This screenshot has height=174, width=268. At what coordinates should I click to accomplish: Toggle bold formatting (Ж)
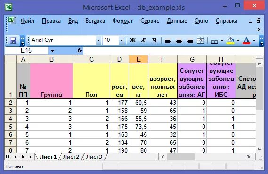[x=133, y=40]
